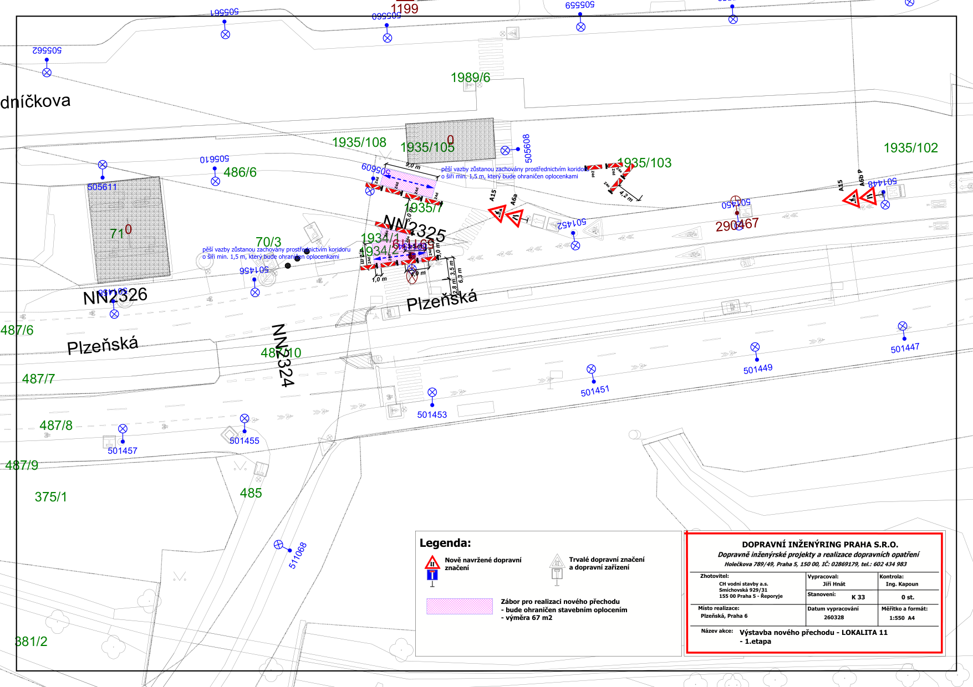Click the 'Legenda:' heading
The image size is (973, 687).
(445, 543)
